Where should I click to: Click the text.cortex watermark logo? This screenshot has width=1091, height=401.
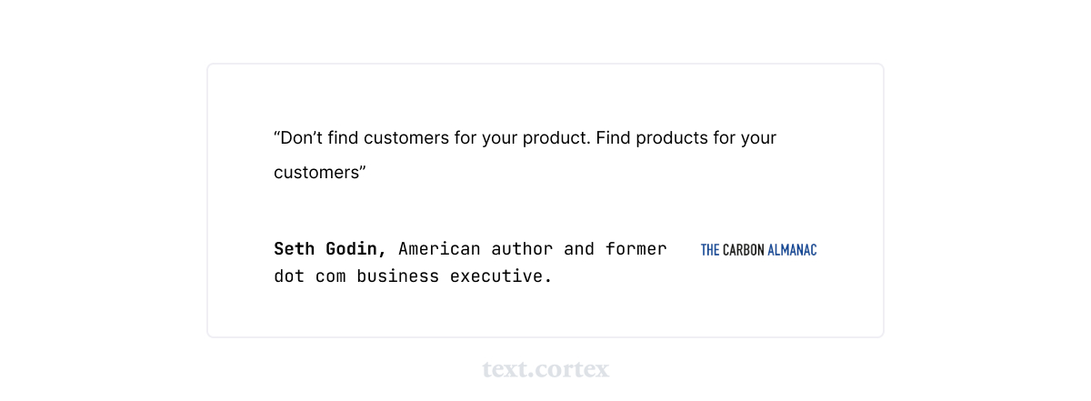coord(545,369)
